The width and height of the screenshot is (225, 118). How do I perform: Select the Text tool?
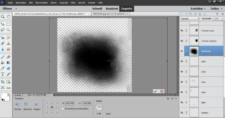(3, 74)
